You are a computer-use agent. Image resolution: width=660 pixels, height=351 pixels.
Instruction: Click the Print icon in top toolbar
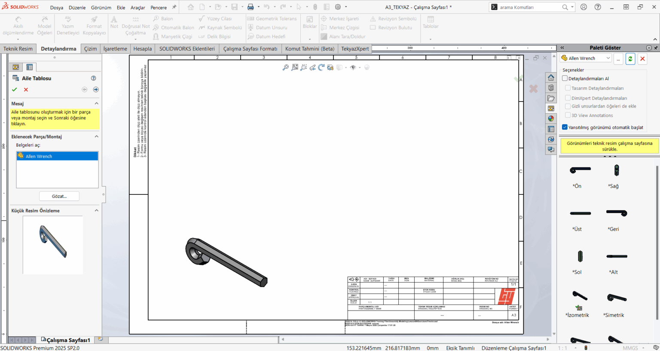pyautogui.click(x=251, y=7)
